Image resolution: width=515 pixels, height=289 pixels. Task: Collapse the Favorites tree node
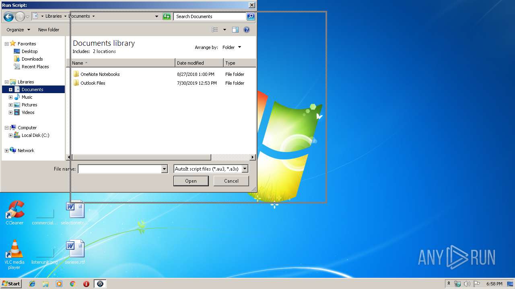(6, 44)
